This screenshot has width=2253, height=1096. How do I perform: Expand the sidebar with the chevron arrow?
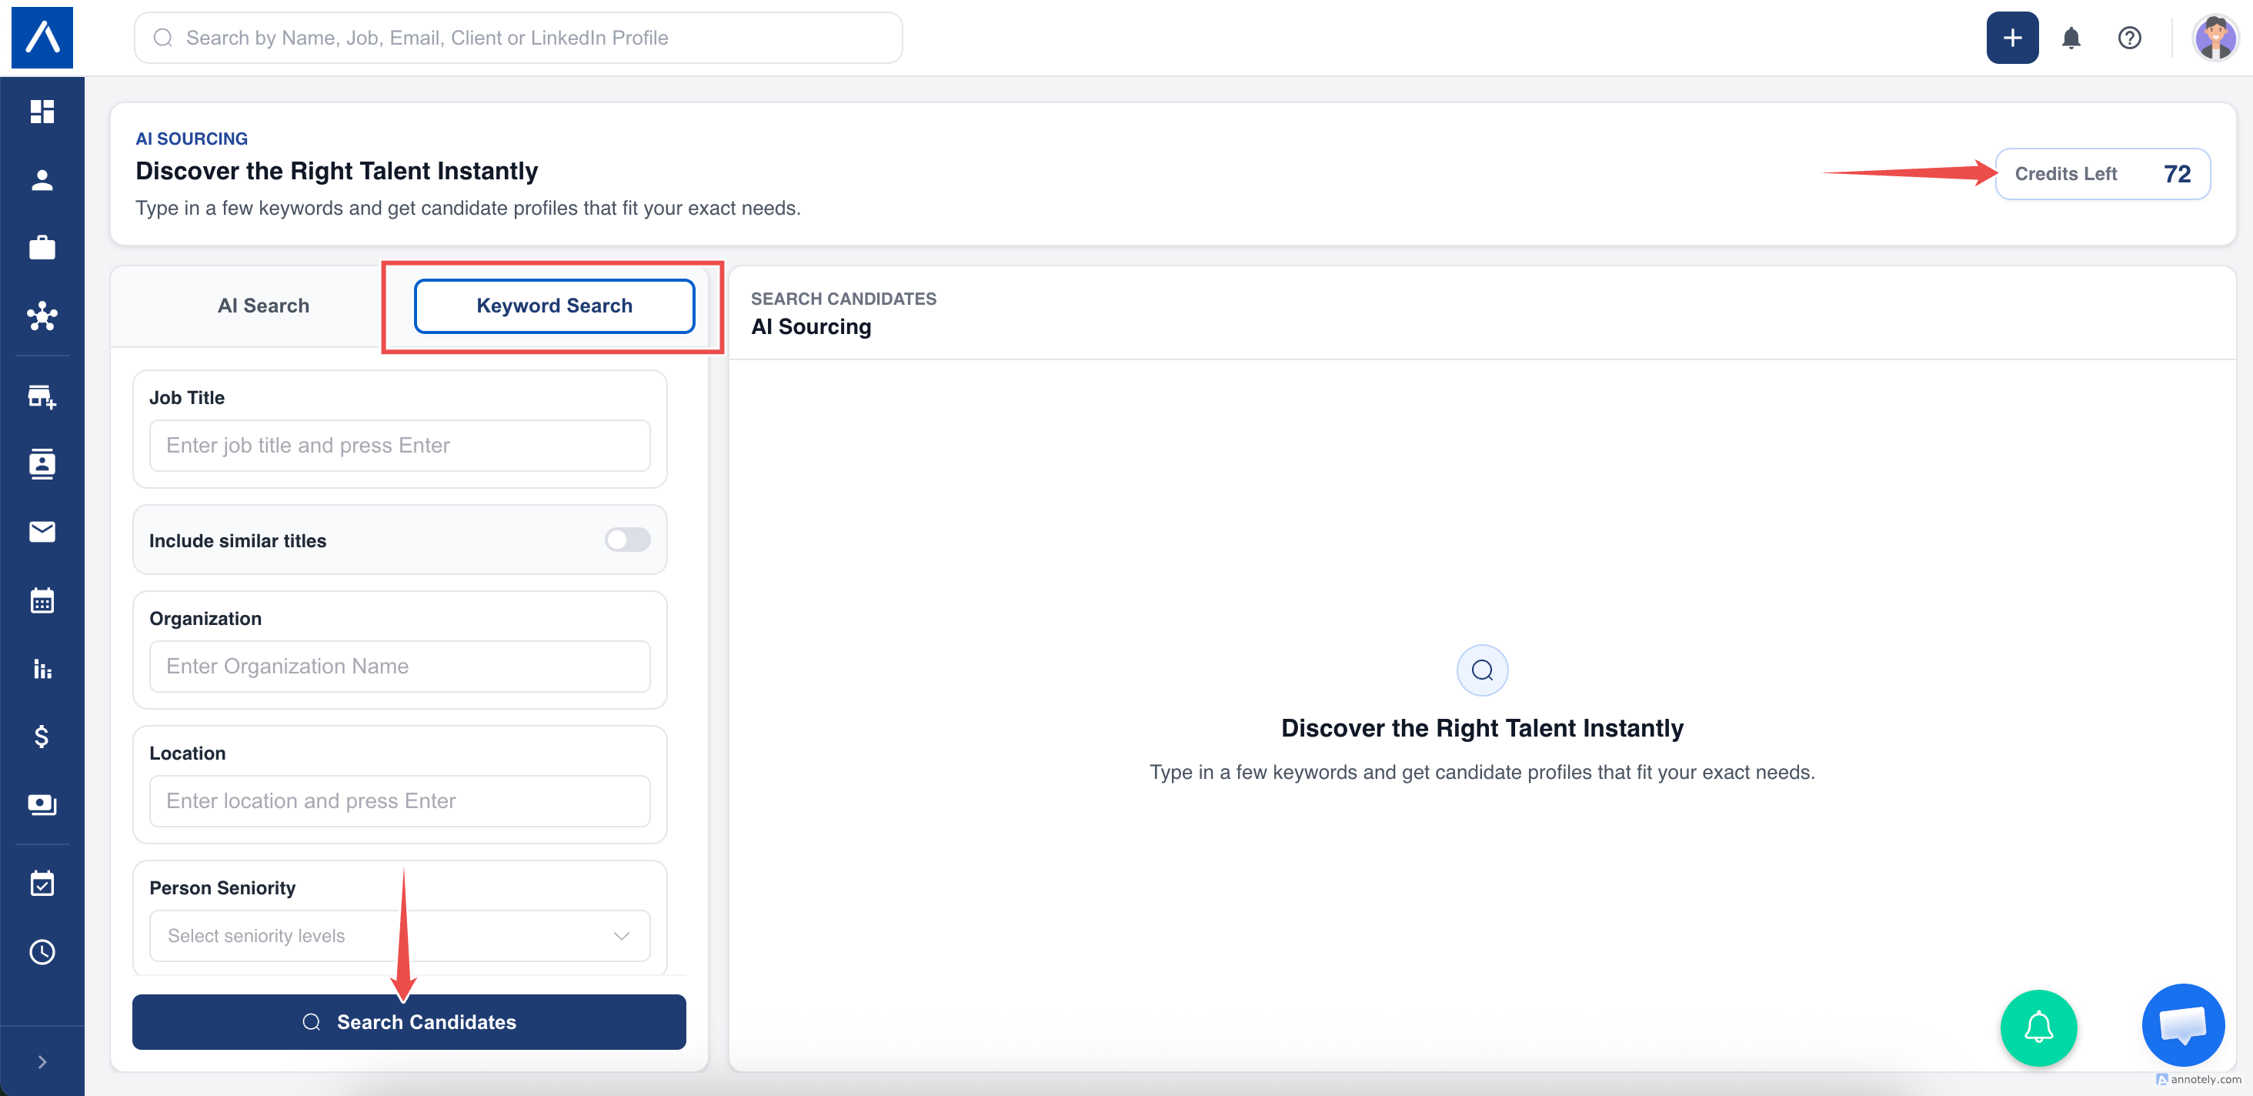pyautogui.click(x=42, y=1062)
